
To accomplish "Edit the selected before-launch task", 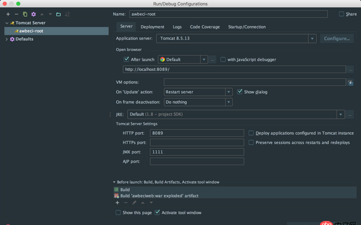I will [x=134, y=203].
